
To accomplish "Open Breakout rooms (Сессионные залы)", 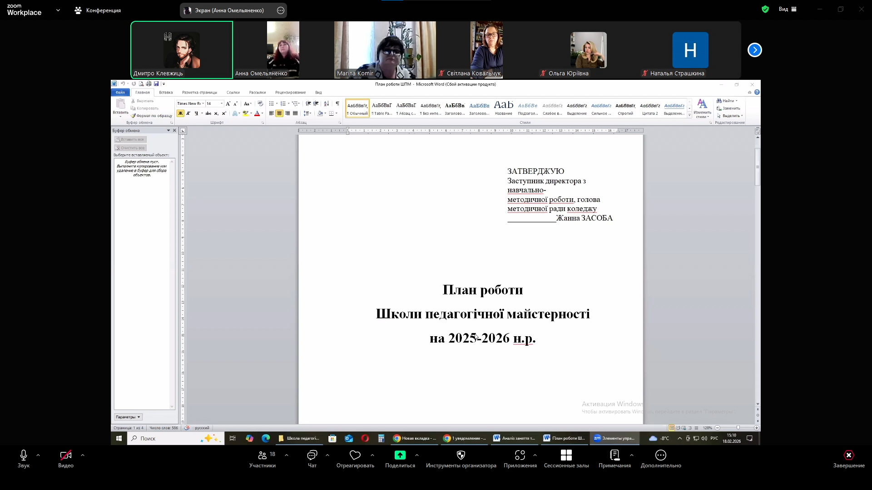I will (566, 456).
